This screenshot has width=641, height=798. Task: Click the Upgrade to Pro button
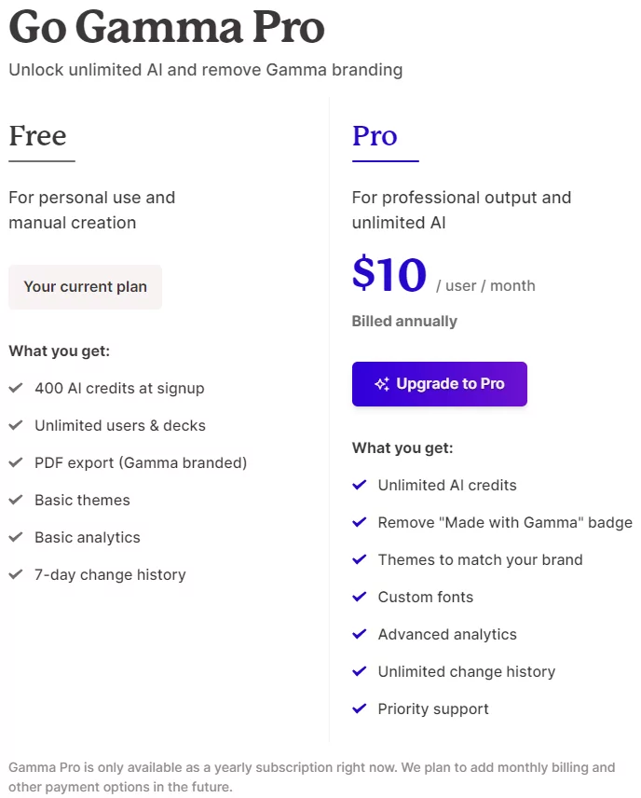[439, 383]
